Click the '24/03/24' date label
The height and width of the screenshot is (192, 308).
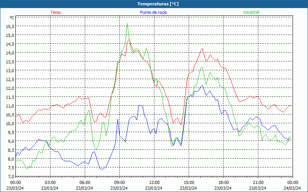coord(292,188)
